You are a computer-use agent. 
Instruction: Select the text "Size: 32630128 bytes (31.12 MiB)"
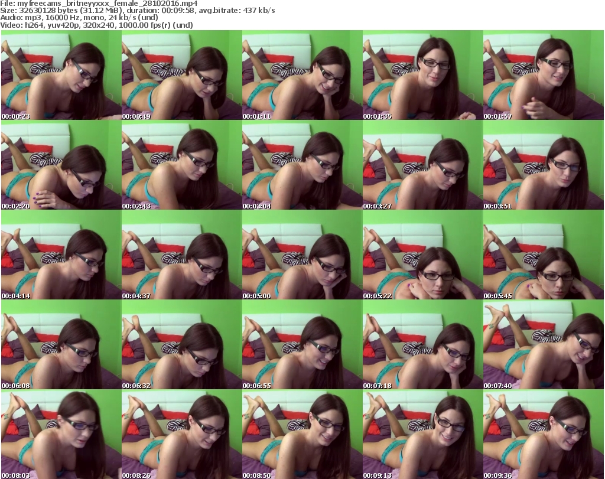click(x=60, y=11)
